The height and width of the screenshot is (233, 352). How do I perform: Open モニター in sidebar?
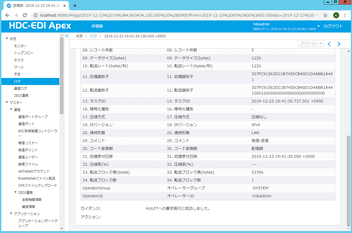click(20, 46)
